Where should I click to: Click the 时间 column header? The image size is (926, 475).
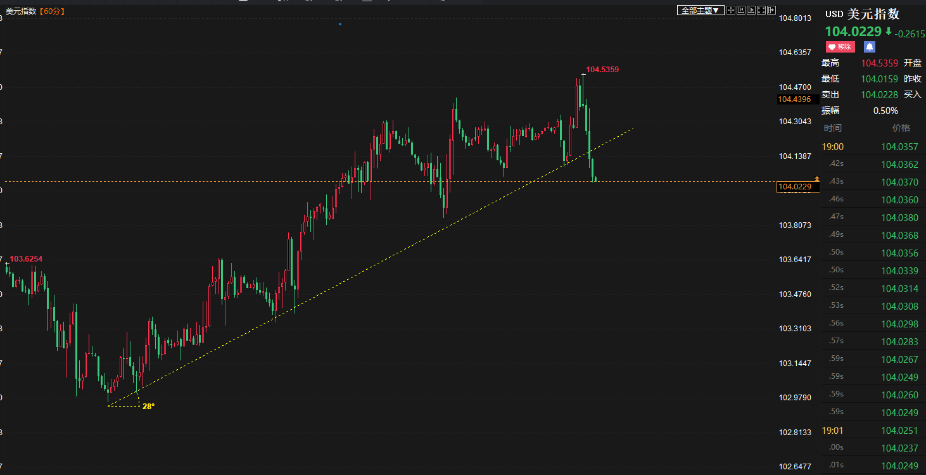[x=833, y=128]
